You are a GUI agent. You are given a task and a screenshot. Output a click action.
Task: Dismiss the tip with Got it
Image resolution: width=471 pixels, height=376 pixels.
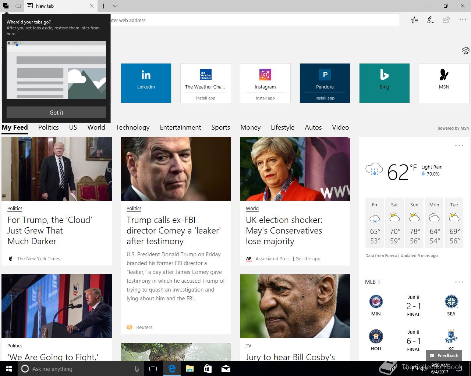pyautogui.click(x=56, y=112)
